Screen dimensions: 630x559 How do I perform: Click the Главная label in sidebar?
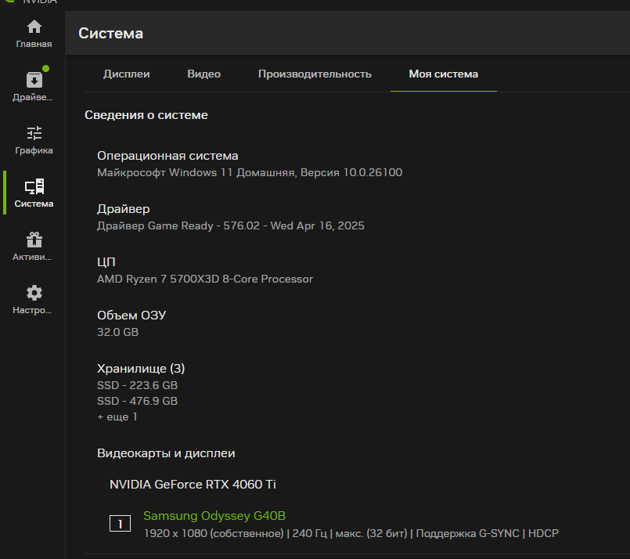click(34, 44)
